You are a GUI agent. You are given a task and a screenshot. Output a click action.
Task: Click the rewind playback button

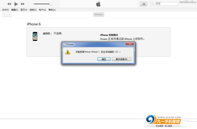coord(9,4)
